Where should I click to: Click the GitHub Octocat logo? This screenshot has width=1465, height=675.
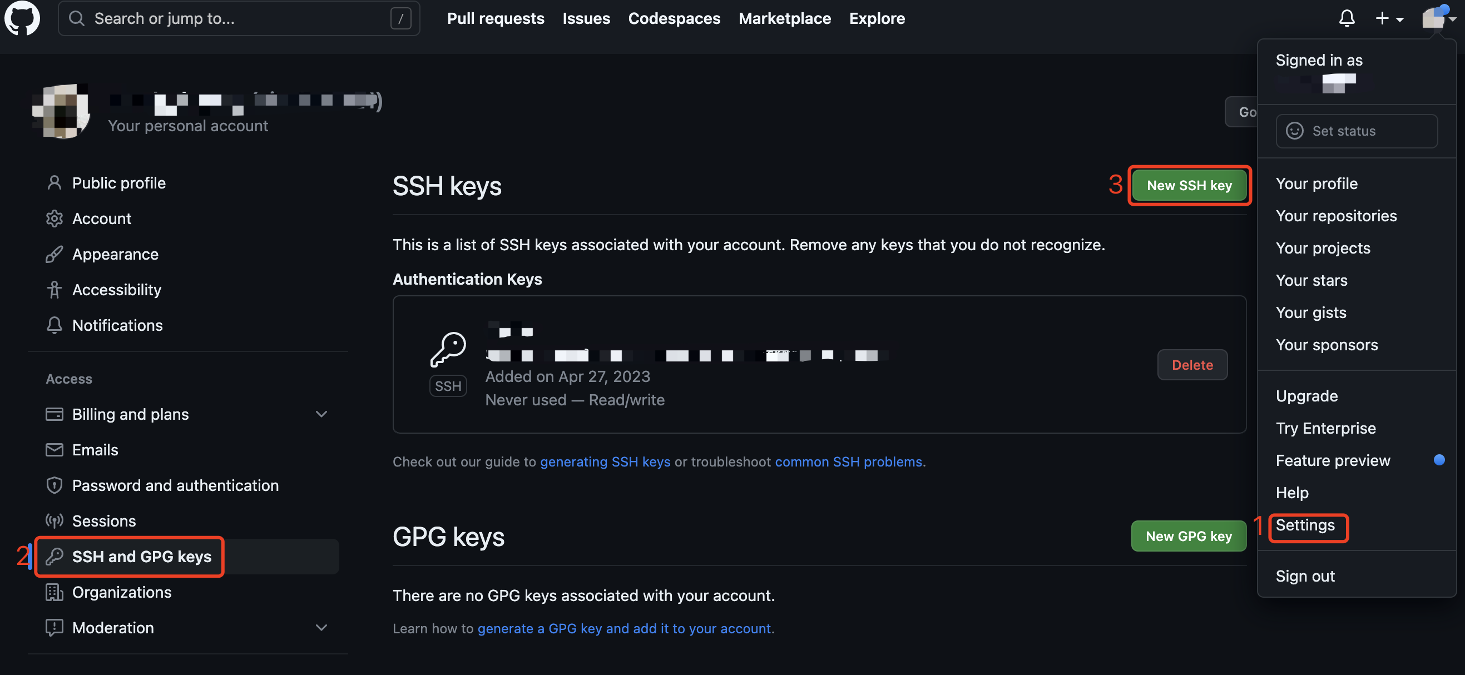[22, 18]
